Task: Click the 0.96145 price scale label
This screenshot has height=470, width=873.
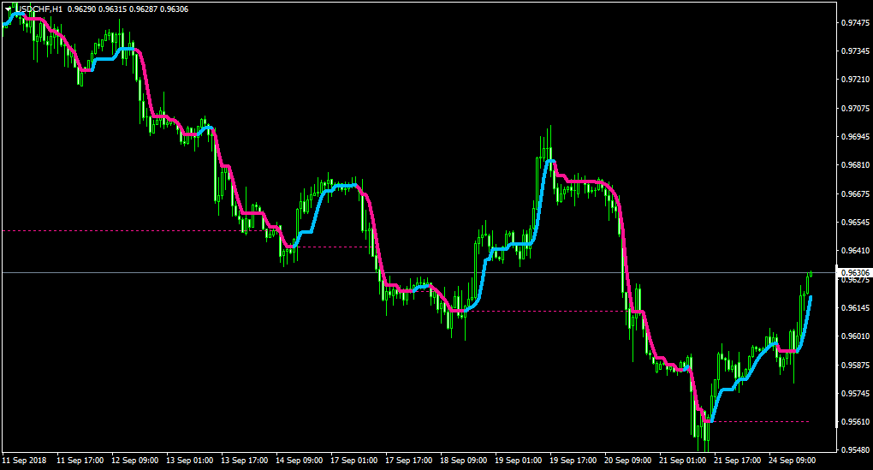Action: tap(855, 308)
